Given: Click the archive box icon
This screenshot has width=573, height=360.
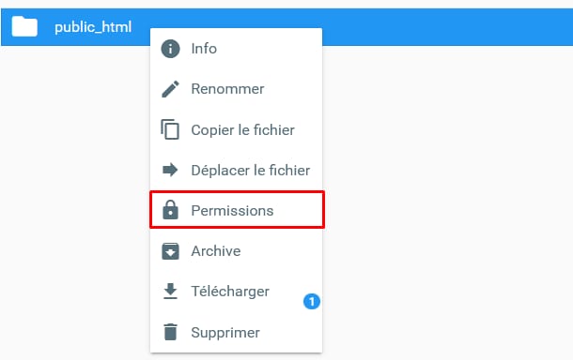Looking at the screenshot, I should [170, 251].
